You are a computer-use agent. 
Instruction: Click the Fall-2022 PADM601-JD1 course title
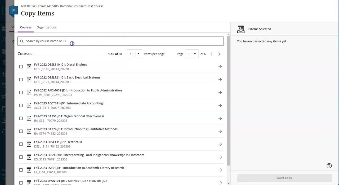(78, 90)
